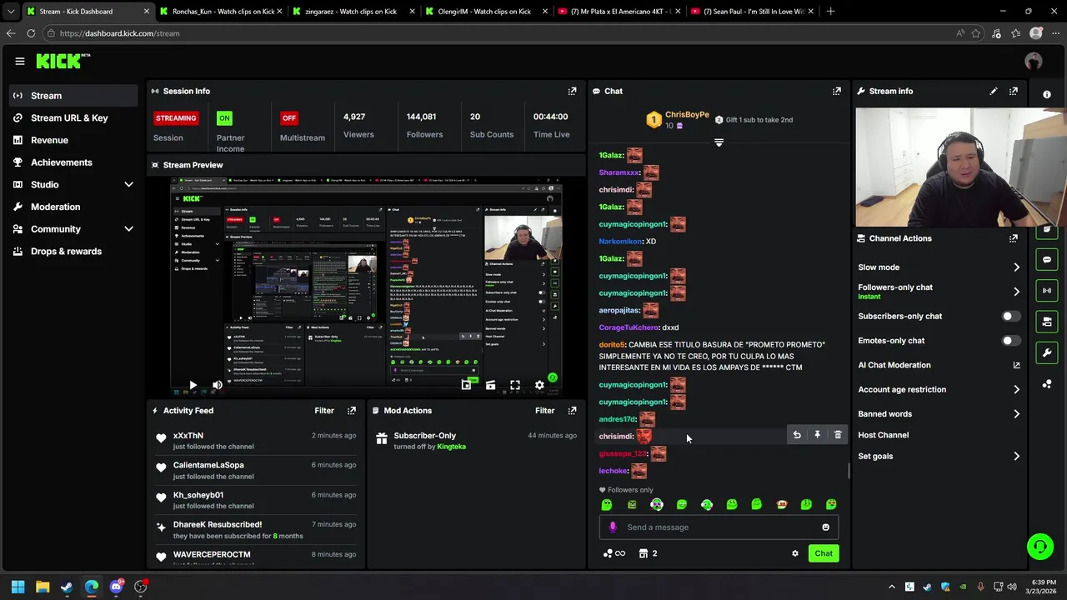1067x600 pixels.
Task: Select Stream in sidebar
Action: click(x=74, y=96)
